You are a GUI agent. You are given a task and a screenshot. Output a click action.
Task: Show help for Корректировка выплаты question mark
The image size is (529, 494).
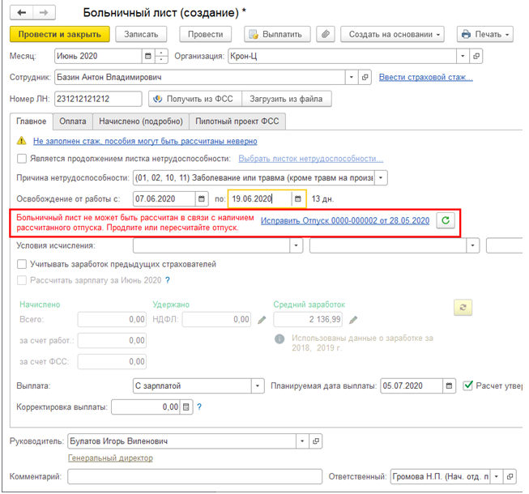click(199, 407)
